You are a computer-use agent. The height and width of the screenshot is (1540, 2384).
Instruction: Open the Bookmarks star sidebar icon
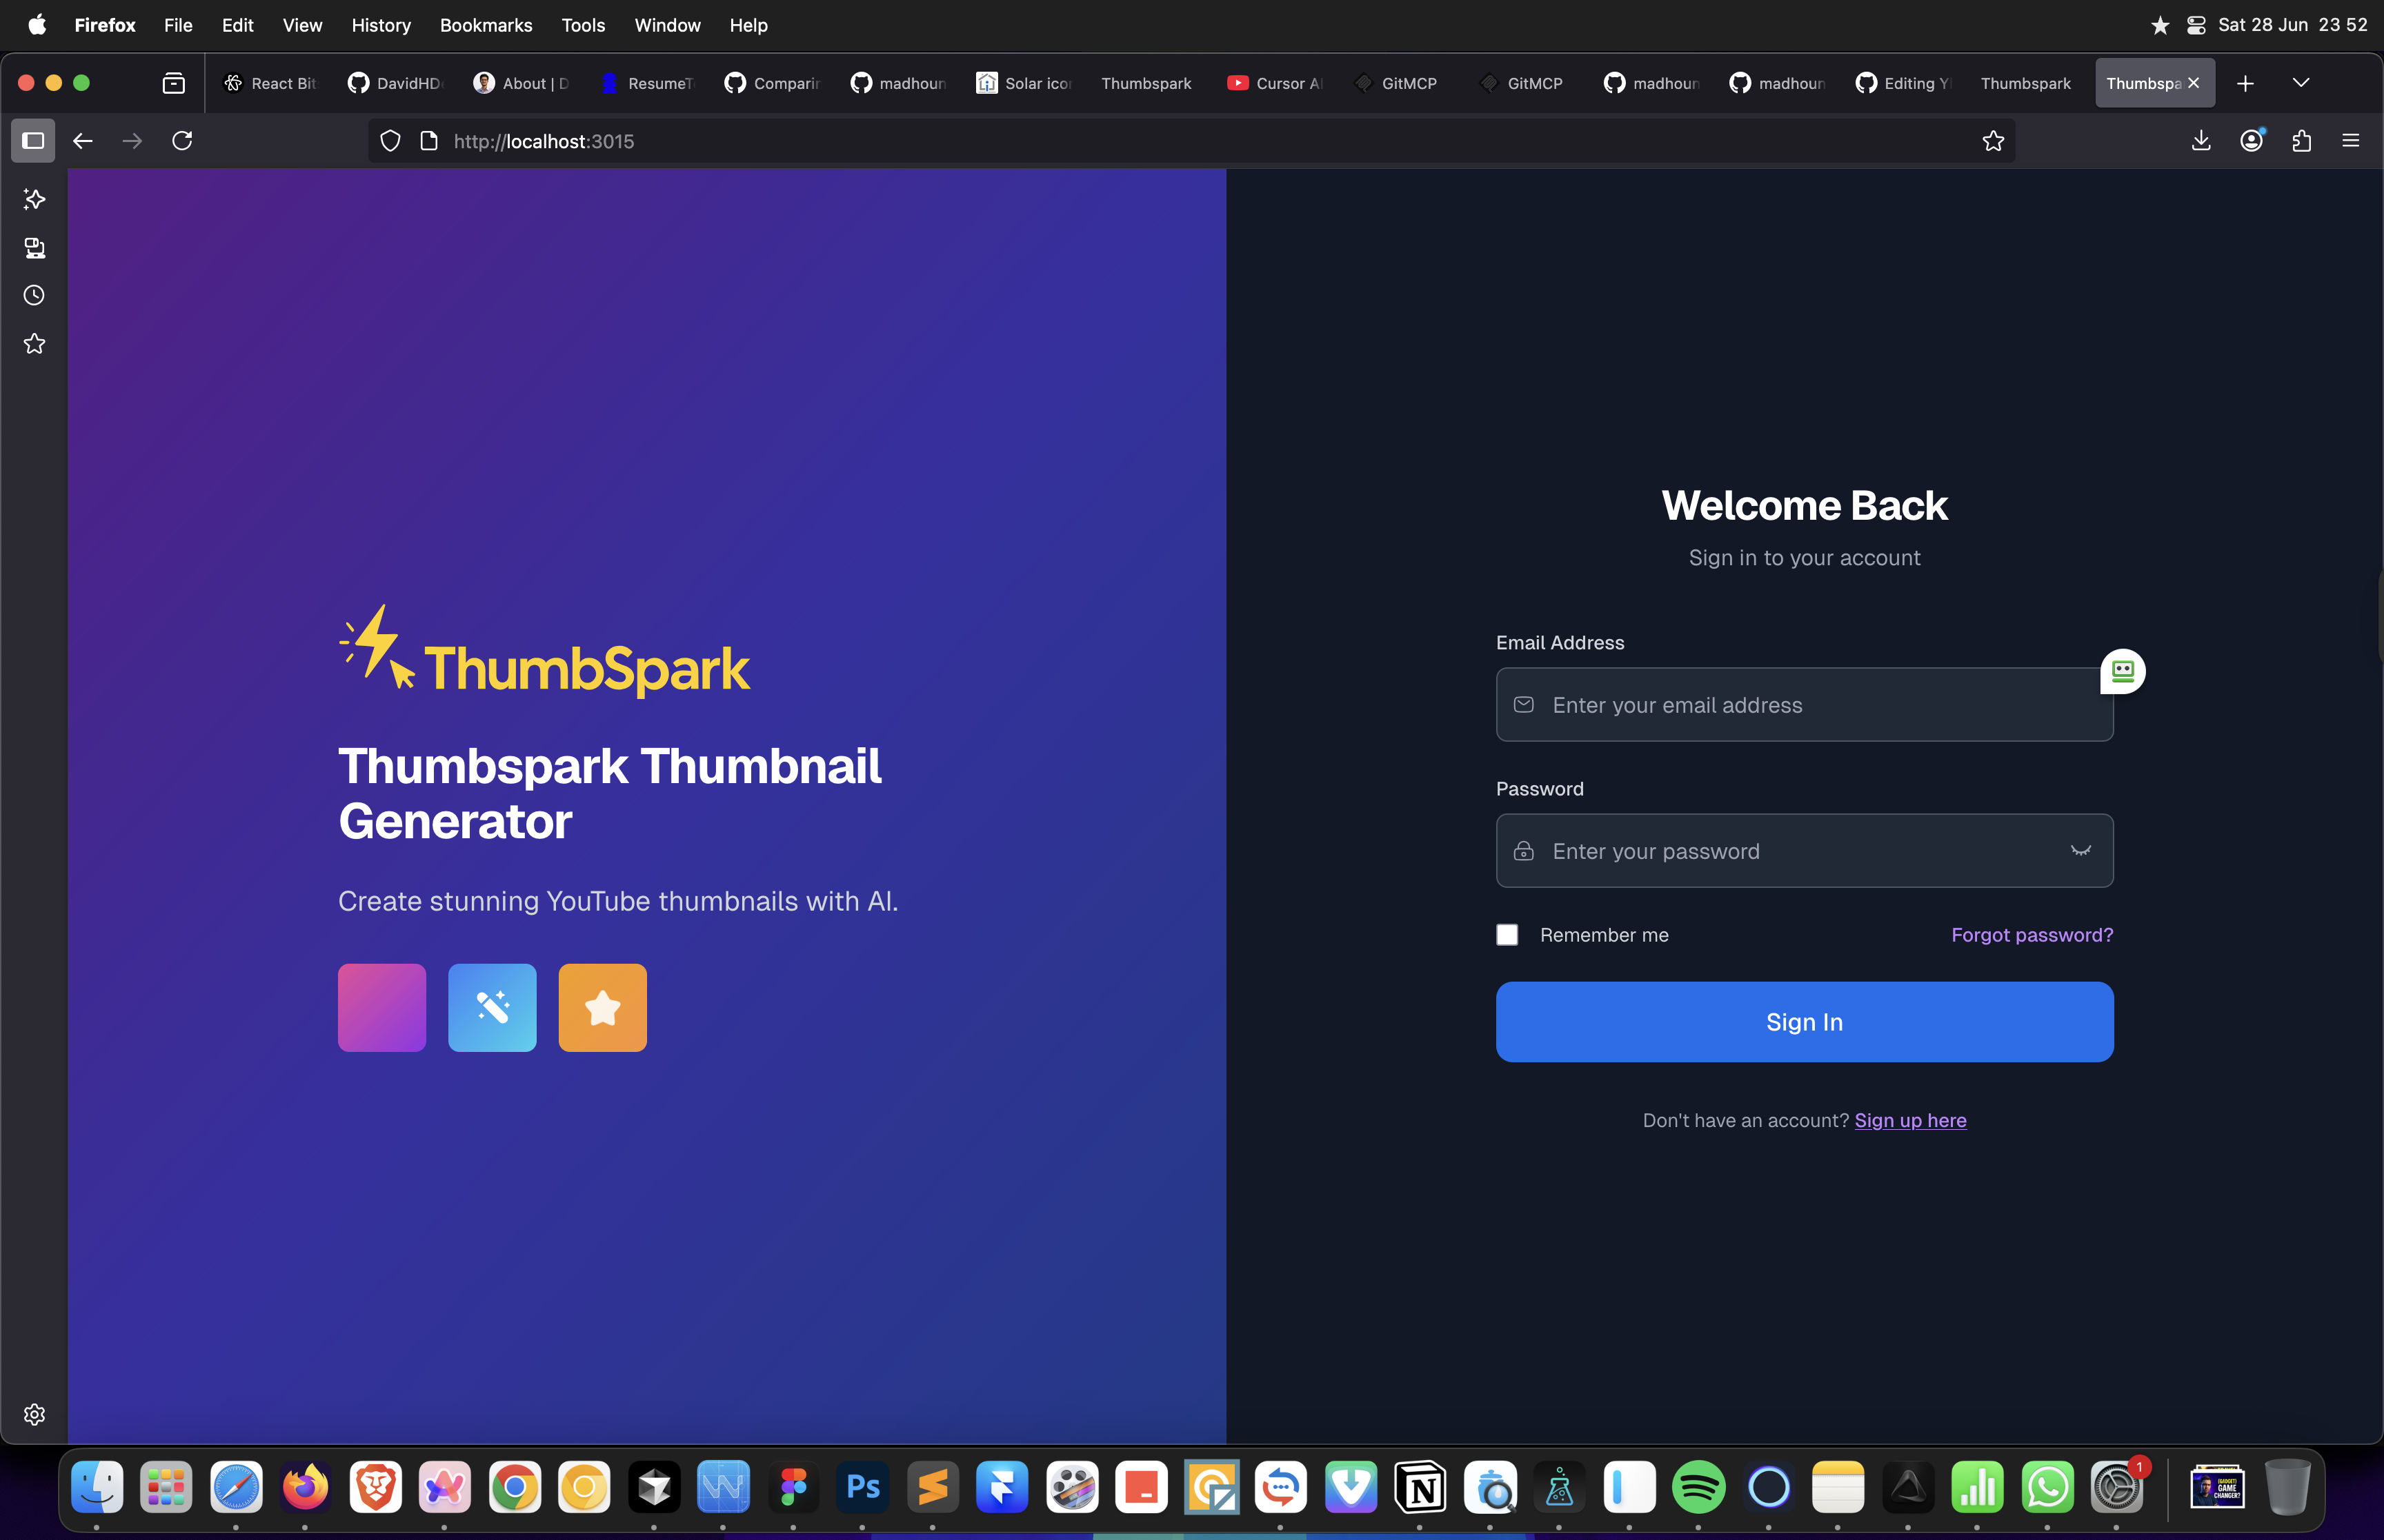click(34, 344)
